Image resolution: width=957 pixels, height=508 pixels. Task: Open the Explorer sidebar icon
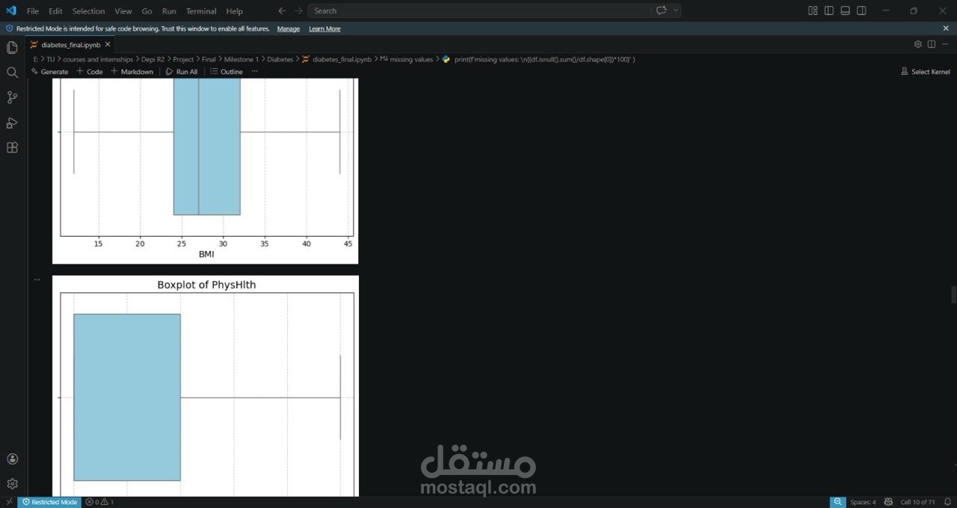(x=11, y=47)
